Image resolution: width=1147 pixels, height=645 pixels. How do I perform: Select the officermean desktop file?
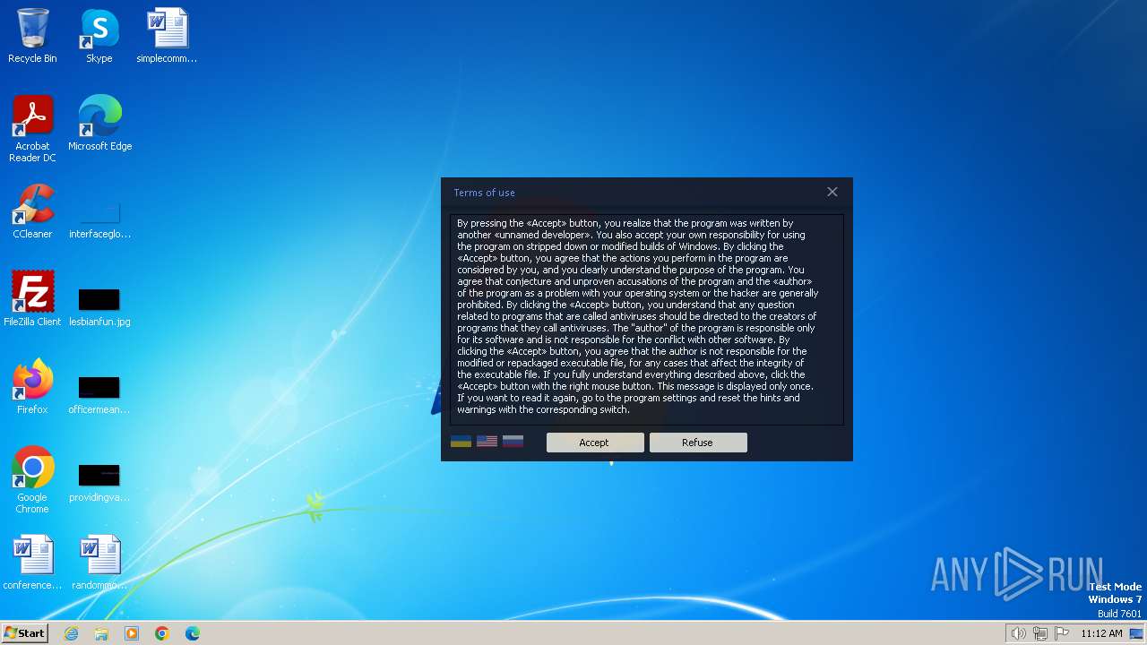coord(99,394)
